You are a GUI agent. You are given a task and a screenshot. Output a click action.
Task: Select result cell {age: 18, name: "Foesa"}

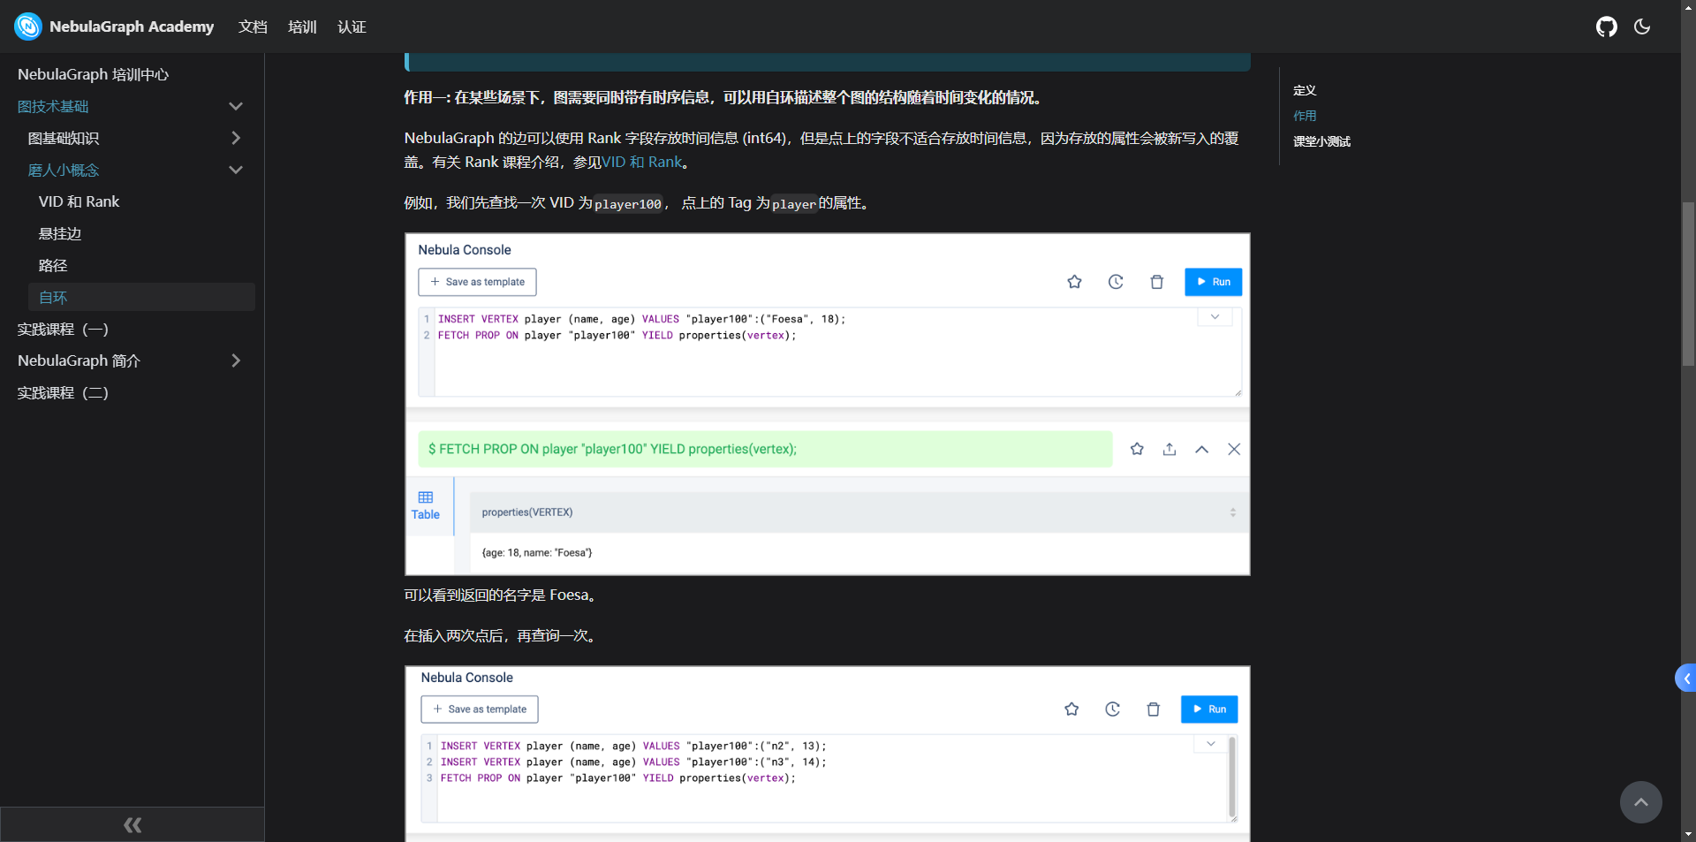(x=537, y=553)
